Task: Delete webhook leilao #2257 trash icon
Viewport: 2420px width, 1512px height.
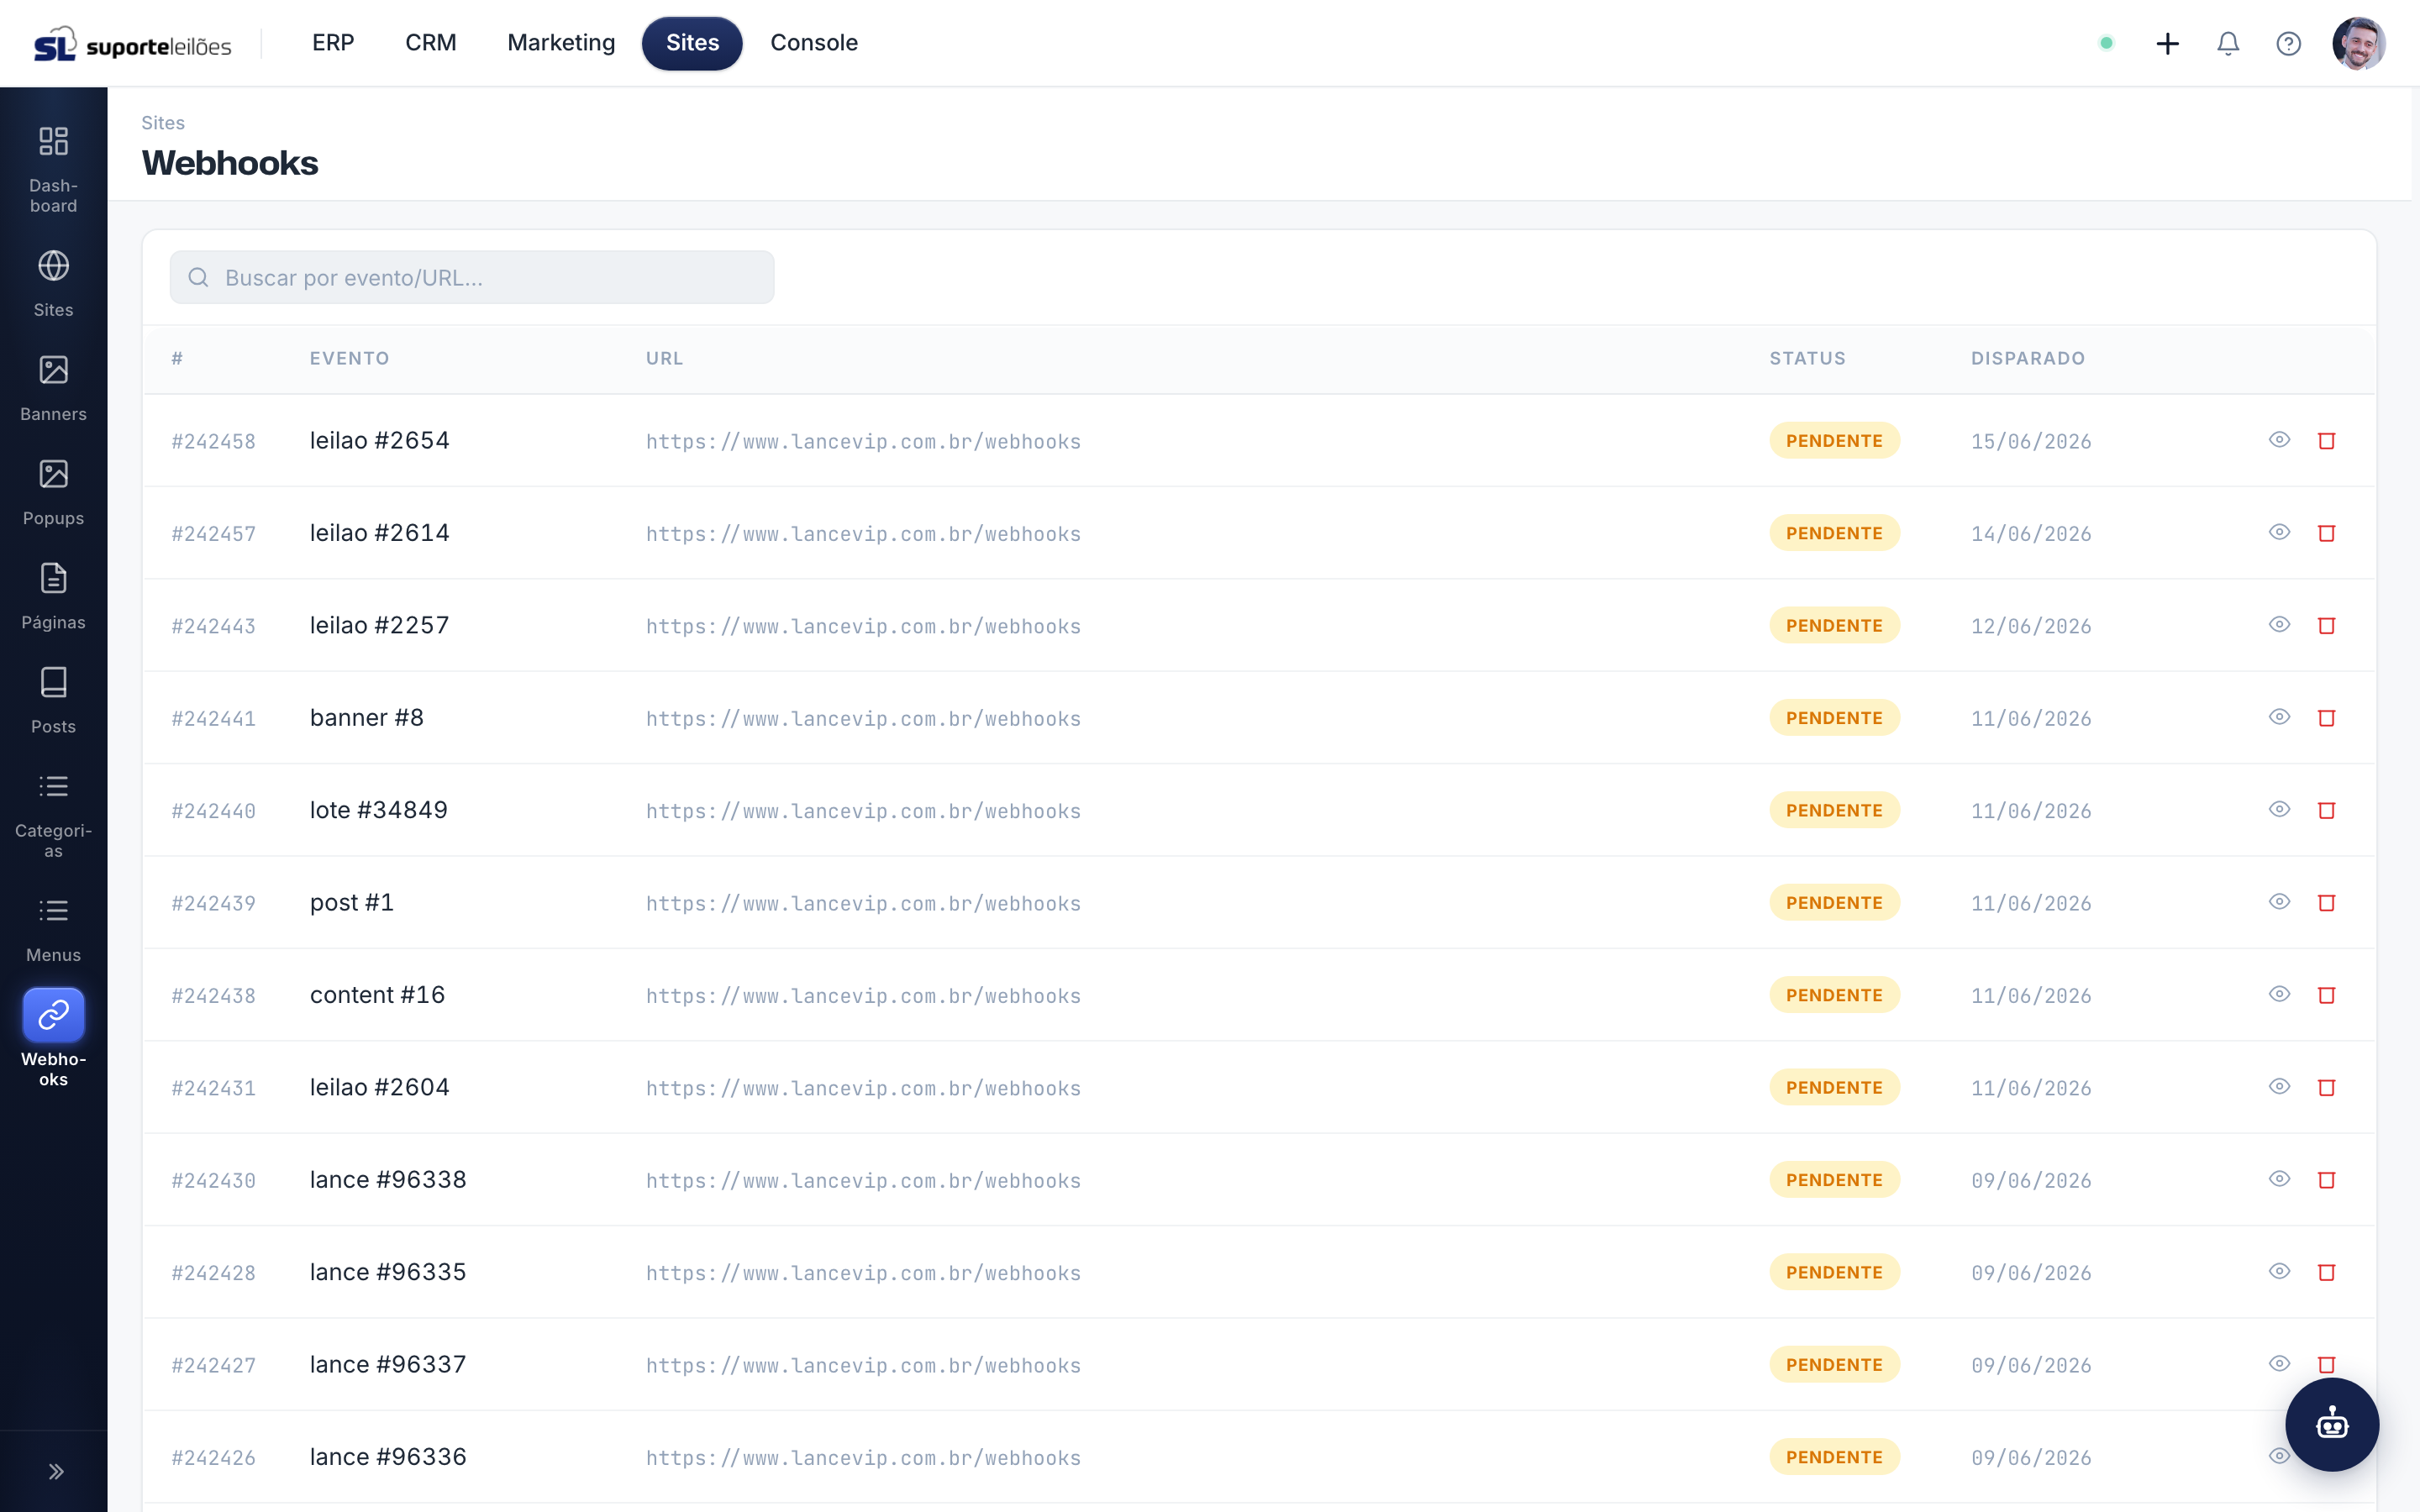Action: 2326,625
